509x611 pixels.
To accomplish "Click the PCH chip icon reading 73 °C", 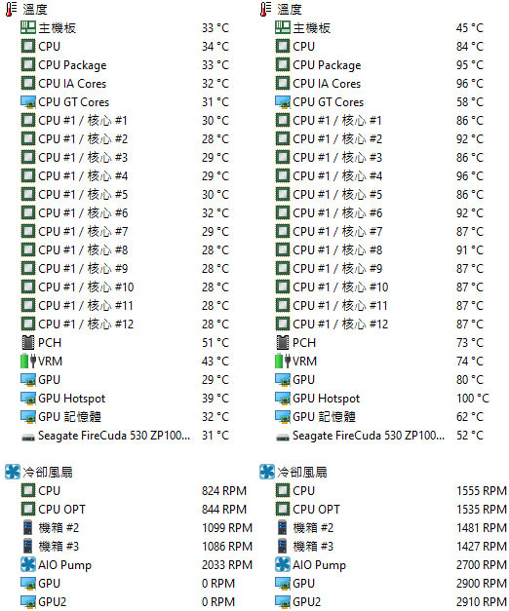I will (283, 342).
